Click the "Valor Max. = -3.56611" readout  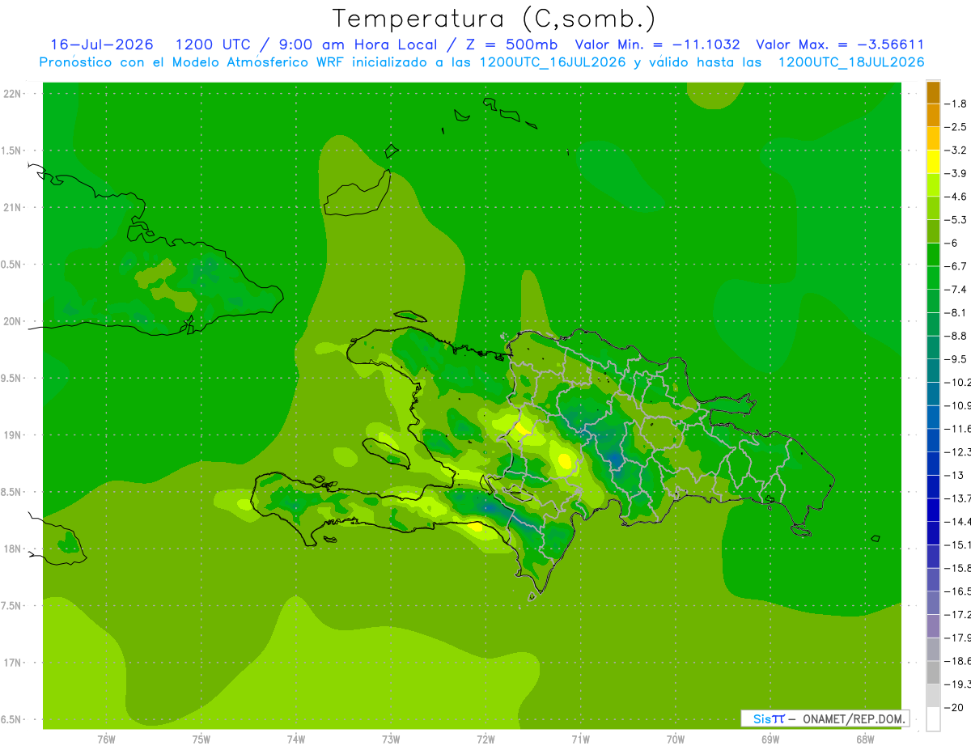(840, 44)
